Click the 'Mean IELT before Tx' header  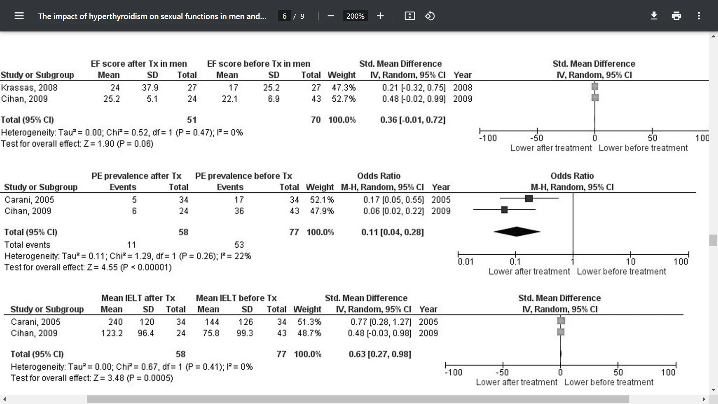(x=236, y=298)
